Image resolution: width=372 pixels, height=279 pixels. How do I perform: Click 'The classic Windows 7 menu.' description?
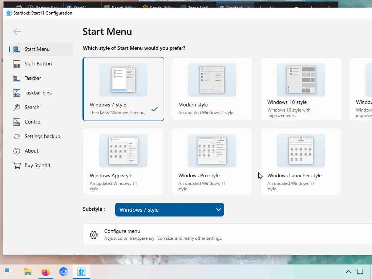coord(117,113)
